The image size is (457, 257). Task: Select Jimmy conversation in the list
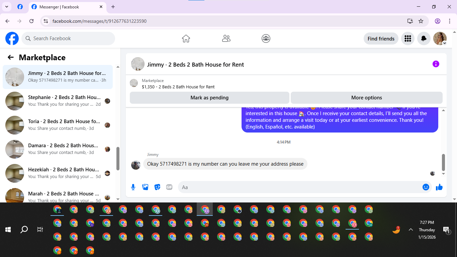(58, 77)
